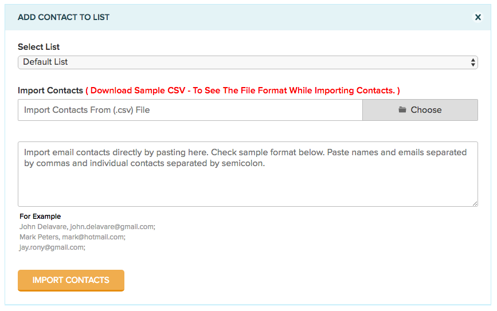
Task: Select the Default List option text
Action: point(46,62)
